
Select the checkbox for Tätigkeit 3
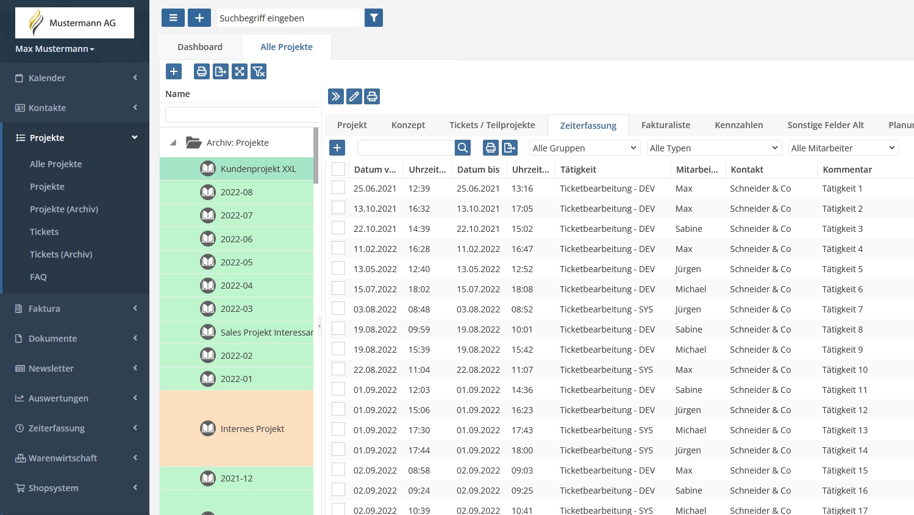pos(338,228)
